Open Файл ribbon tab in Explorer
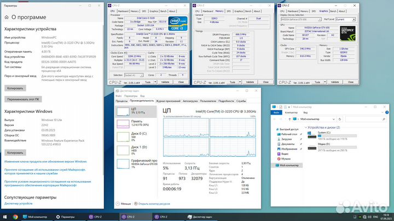 point(276,112)
